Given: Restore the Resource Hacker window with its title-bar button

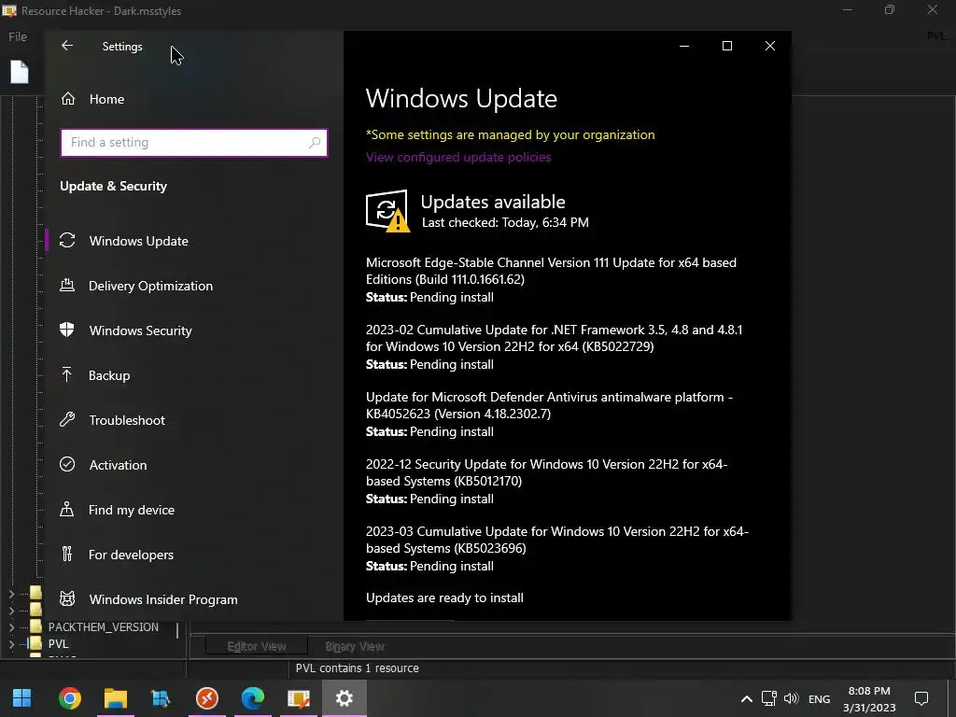Looking at the screenshot, I should point(890,10).
